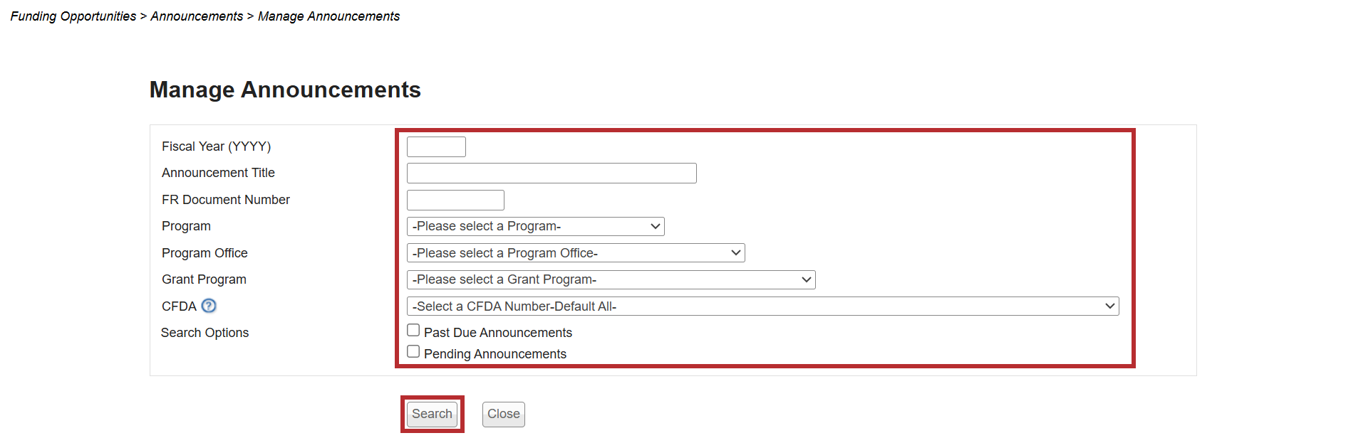Open the Grant Program dropdown
The height and width of the screenshot is (438, 1346).
[x=611, y=279]
